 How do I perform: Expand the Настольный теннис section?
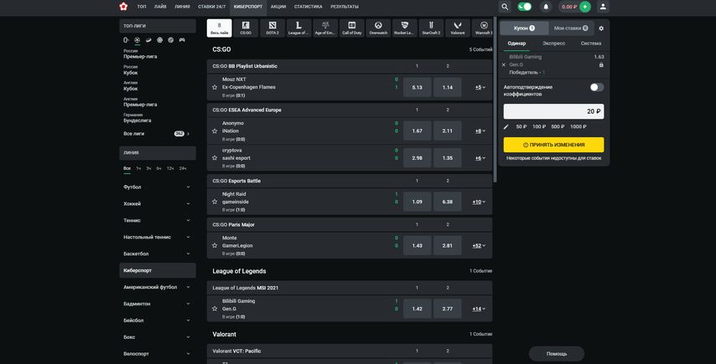click(x=157, y=237)
